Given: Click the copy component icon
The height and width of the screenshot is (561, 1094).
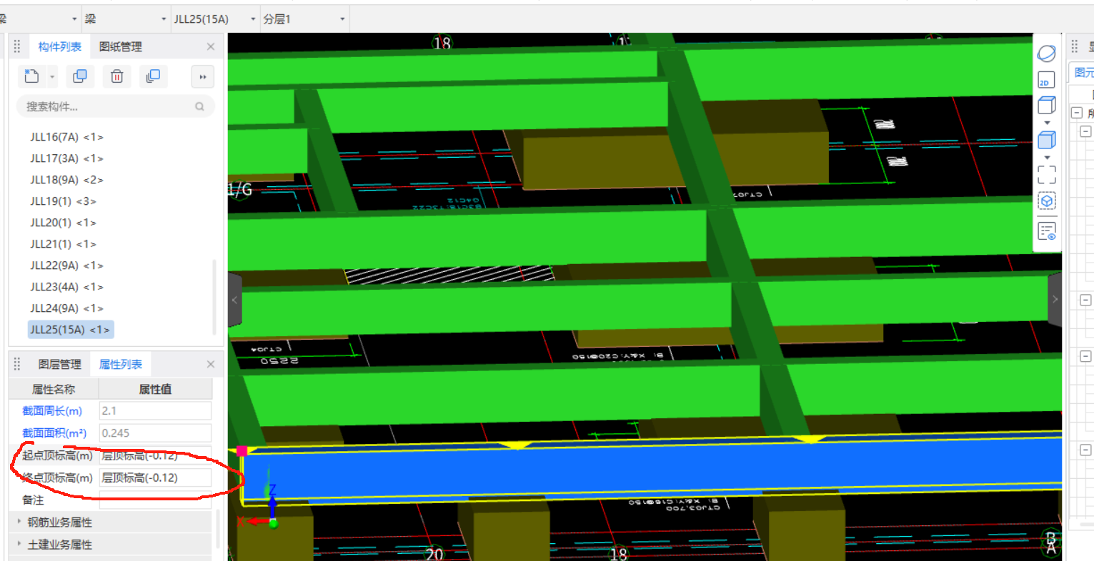Looking at the screenshot, I should [80, 76].
